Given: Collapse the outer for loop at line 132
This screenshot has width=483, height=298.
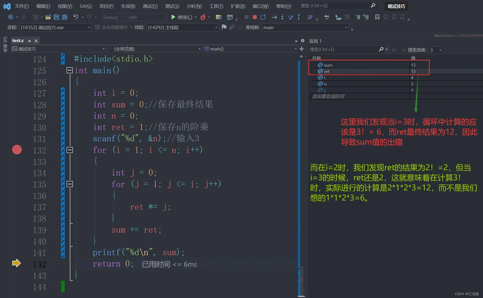Looking at the screenshot, I should [69, 150].
